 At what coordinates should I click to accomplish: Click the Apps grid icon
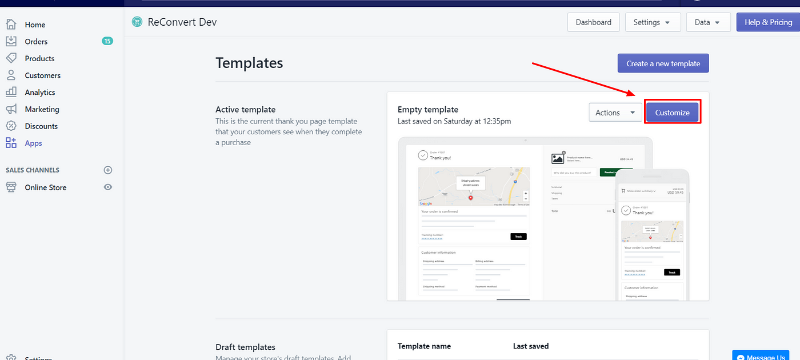(11, 143)
